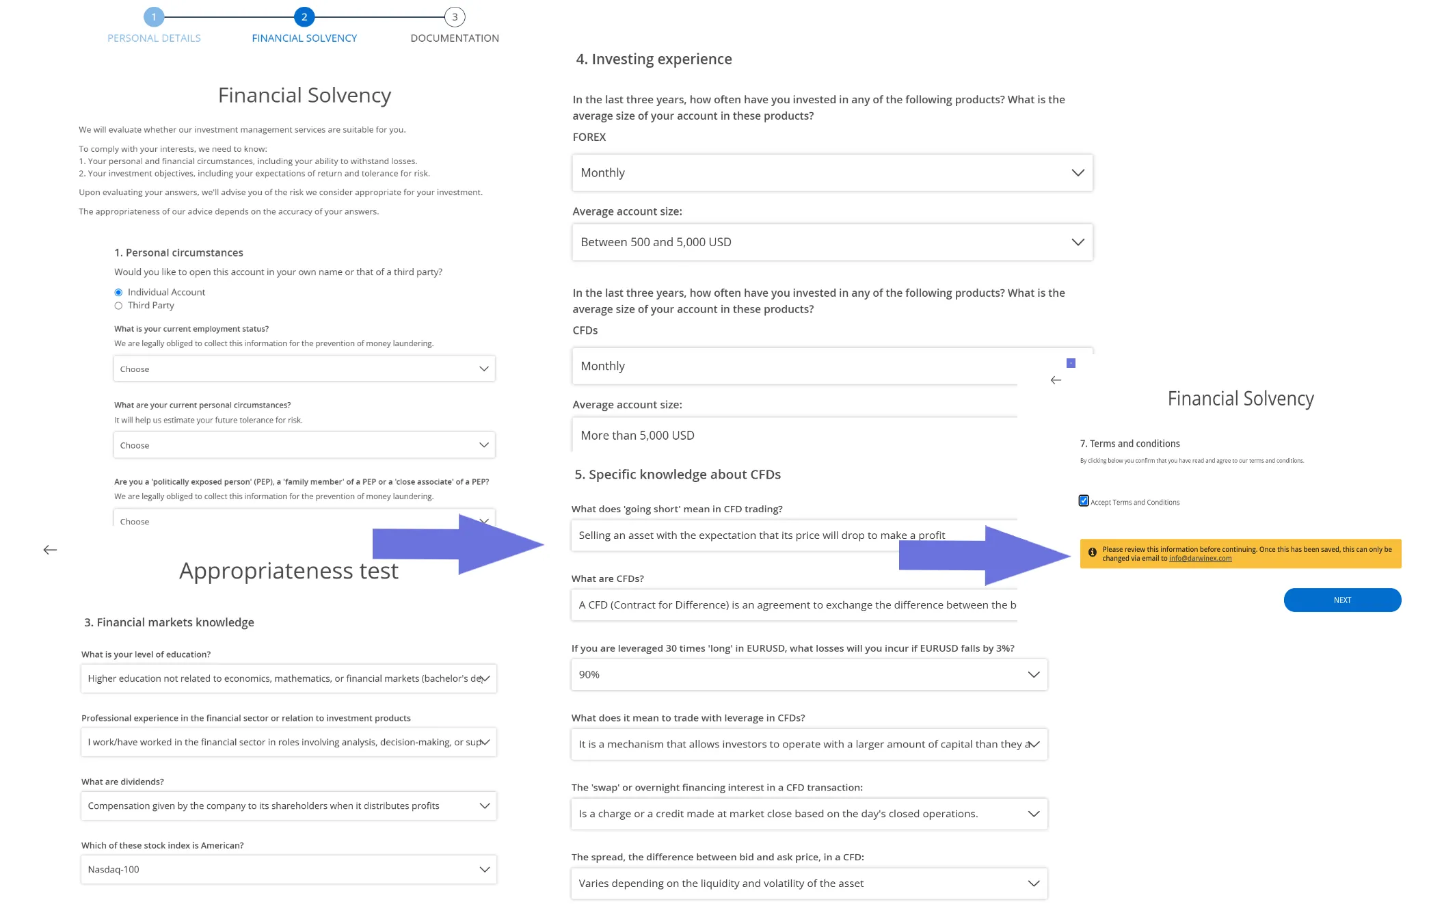The image size is (1444, 904).
Task: Switch to the DOCUMENTATION step label
Action: click(455, 38)
